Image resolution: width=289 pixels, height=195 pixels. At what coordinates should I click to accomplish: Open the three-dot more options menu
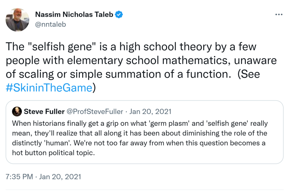coord(279,14)
